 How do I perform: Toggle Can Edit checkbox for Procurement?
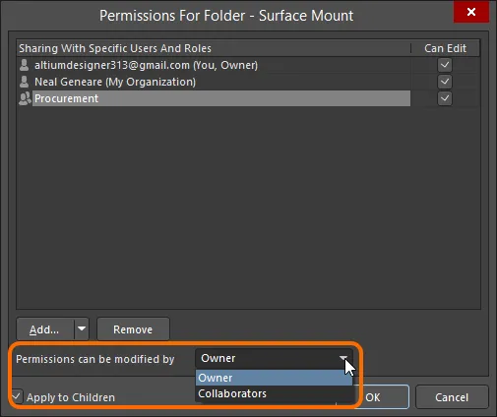445,98
